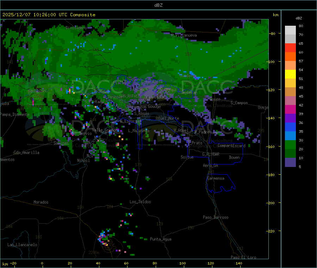The width and height of the screenshot is (317, 268).
Task: Click the V_Atuel label
Action: 181,130
